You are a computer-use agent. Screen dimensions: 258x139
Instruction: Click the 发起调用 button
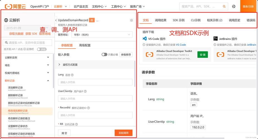tap(123, 133)
